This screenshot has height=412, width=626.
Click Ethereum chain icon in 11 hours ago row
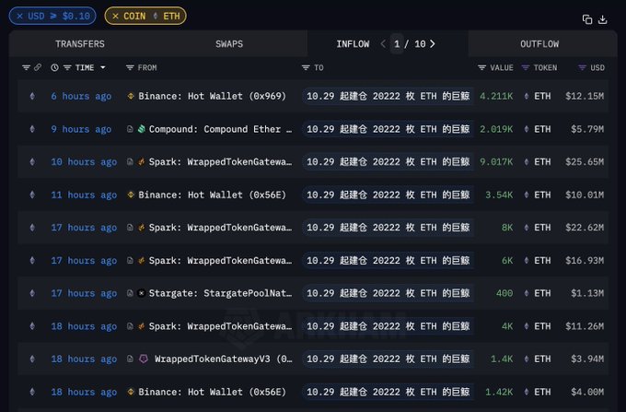click(x=32, y=195)
